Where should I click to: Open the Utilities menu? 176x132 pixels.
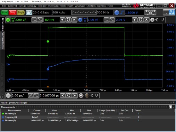91,6
